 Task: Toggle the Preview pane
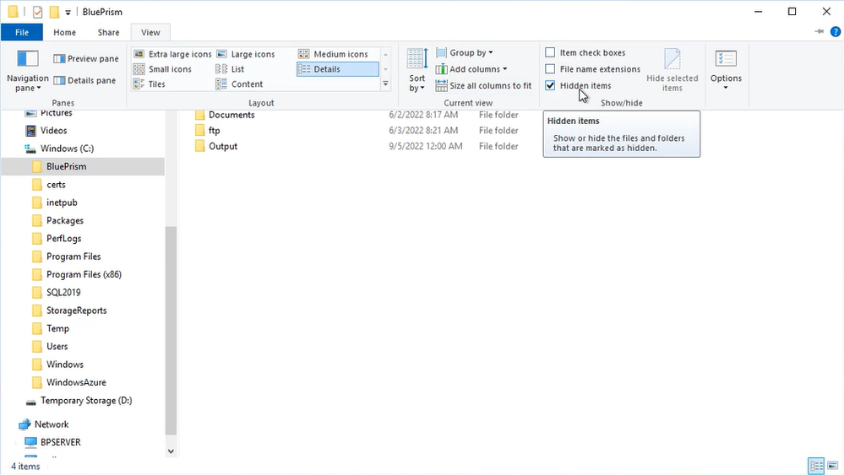(x=86, y=58)
